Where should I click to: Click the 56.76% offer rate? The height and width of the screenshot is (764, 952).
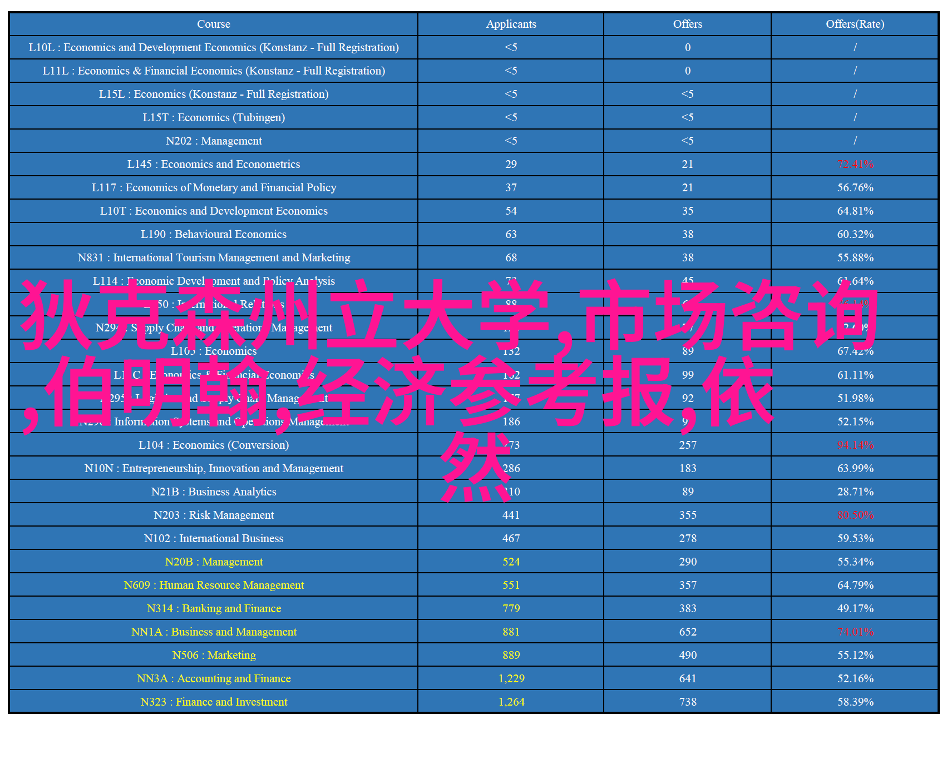(855, 187)
